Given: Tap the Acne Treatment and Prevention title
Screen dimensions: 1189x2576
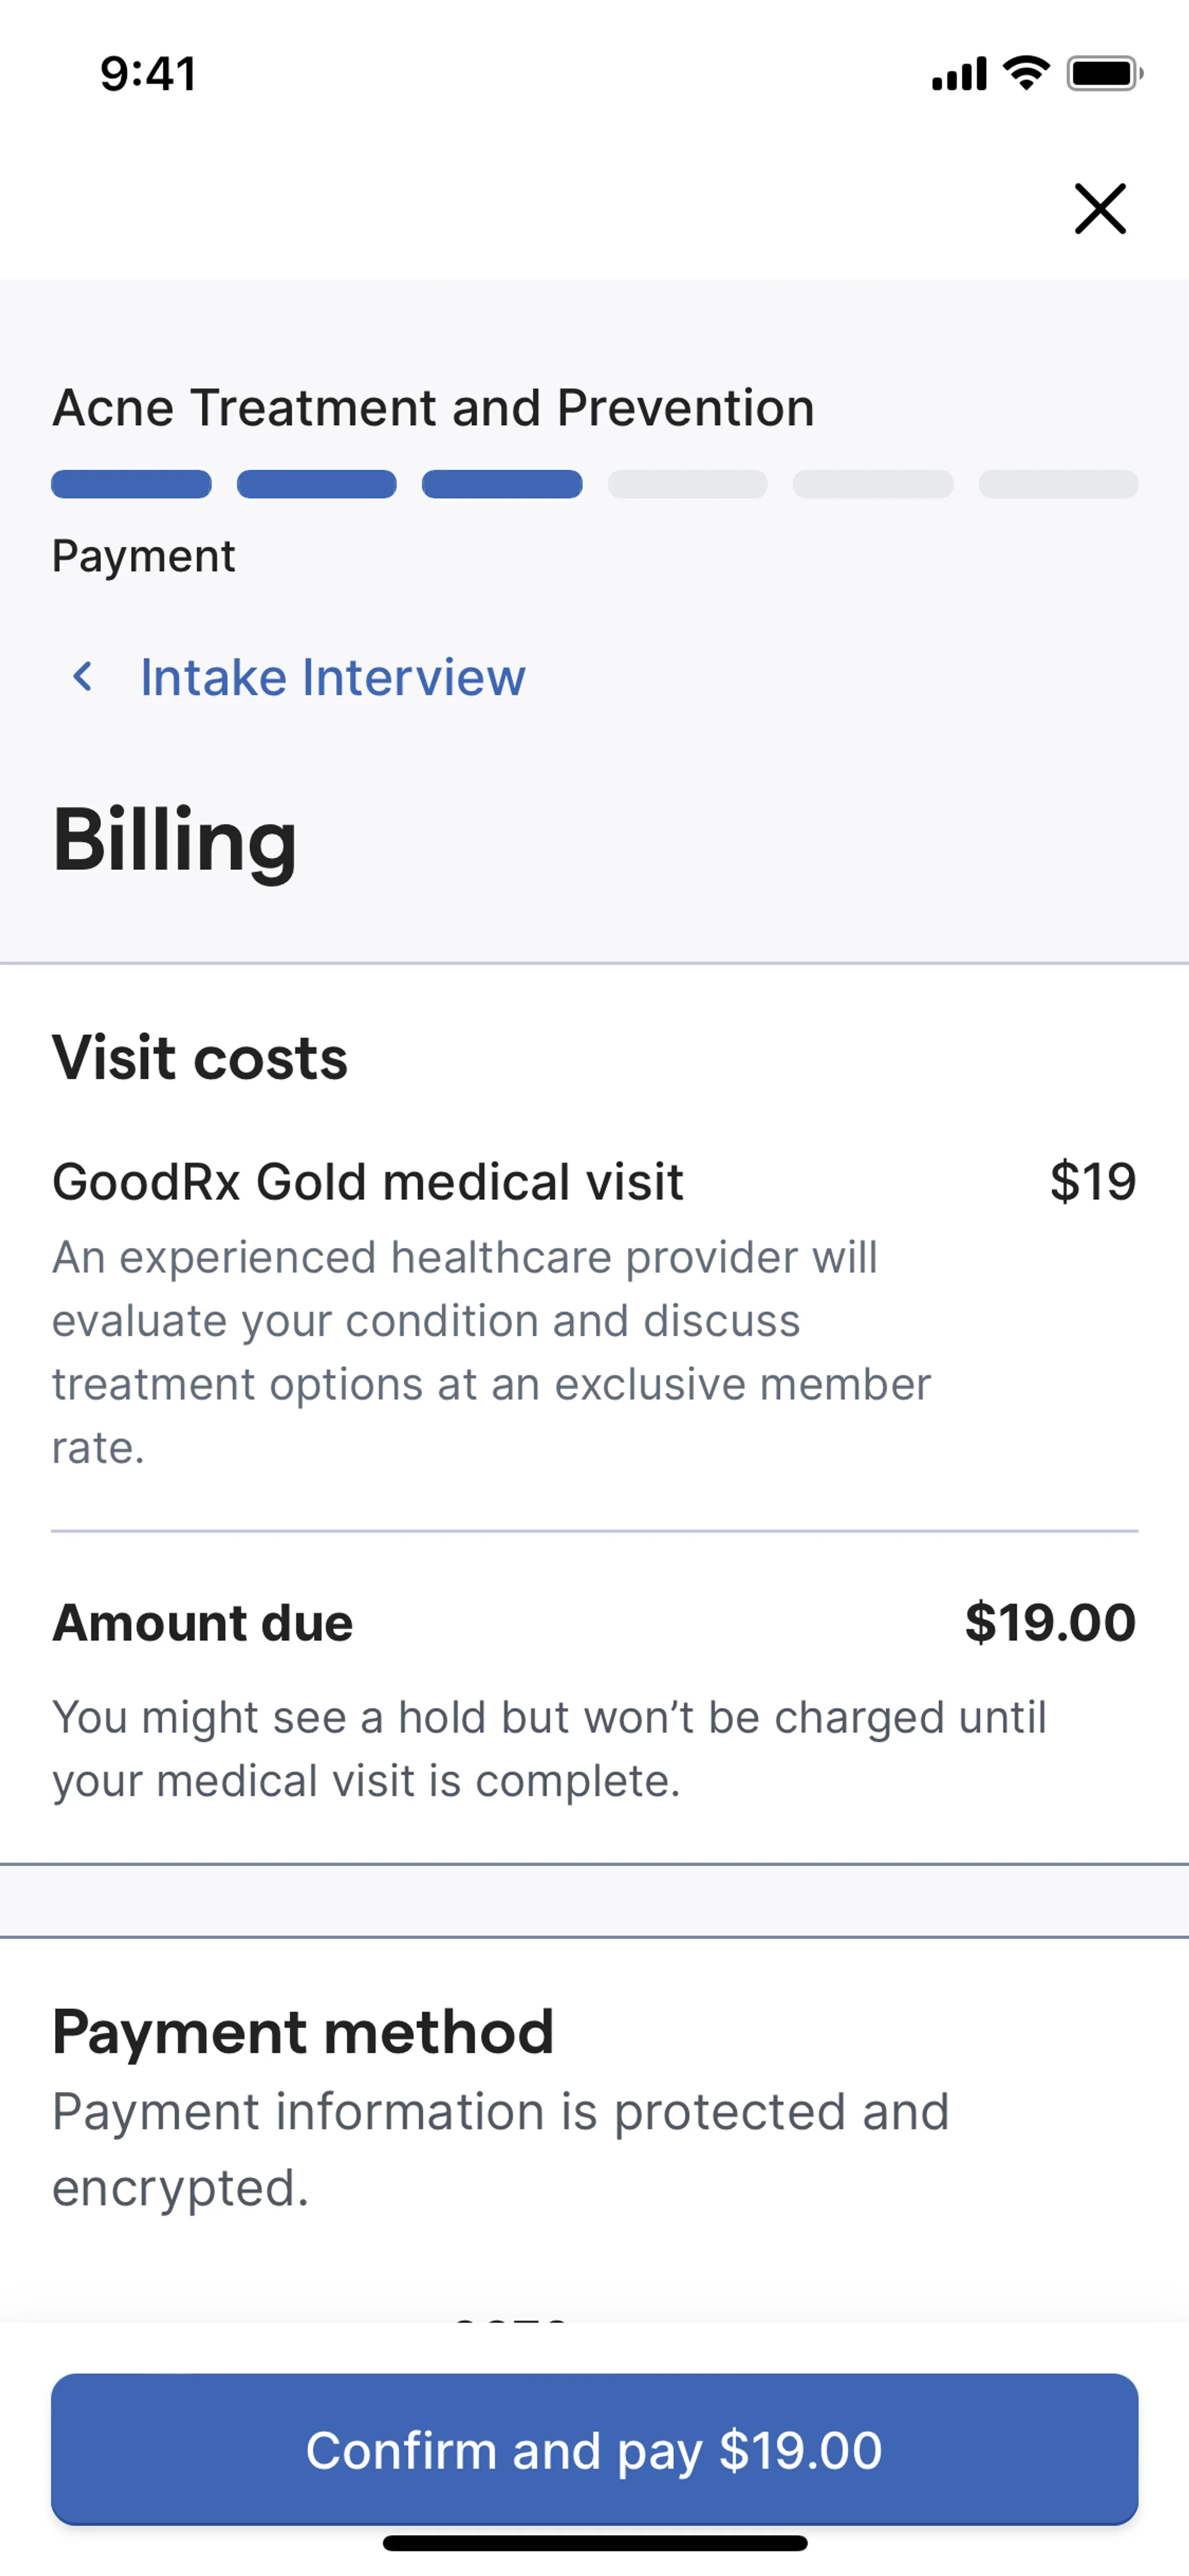Looking at the screenshot, I should pos(433,408).
